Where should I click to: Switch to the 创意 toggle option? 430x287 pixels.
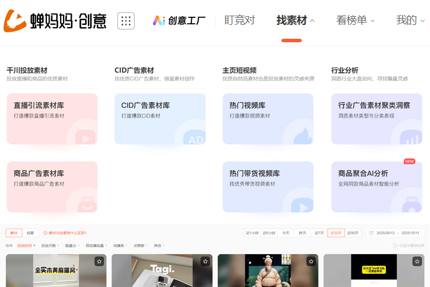[30, 233]
